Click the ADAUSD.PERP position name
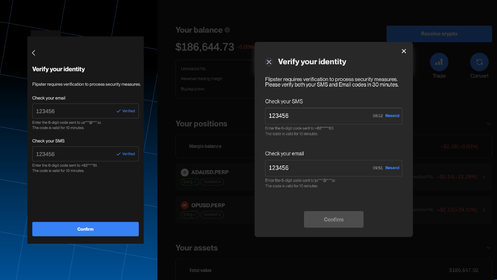This screenshot has height=280, width=497. (x=210, y=172)
